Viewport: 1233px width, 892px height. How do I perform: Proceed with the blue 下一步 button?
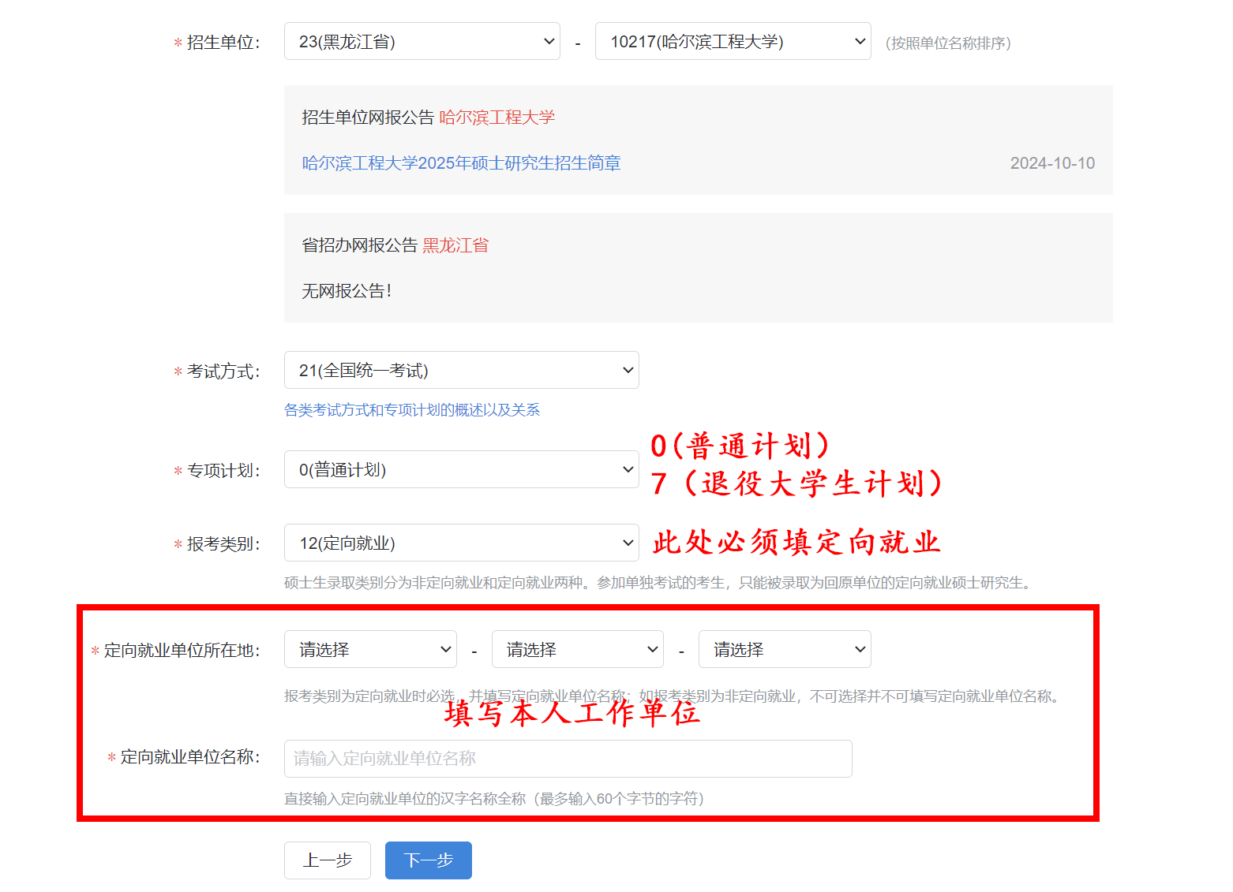(429, 860)
